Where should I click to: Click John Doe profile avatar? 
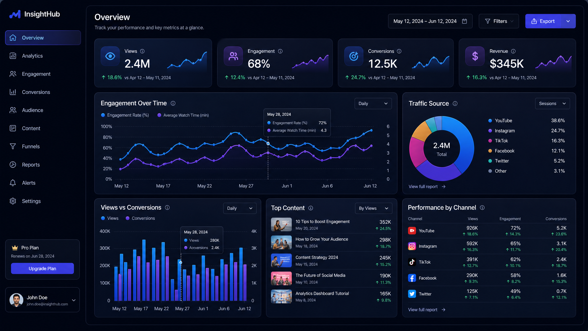point(16,300)
